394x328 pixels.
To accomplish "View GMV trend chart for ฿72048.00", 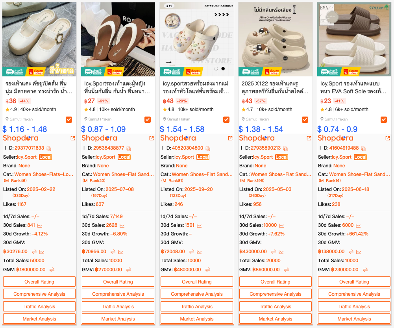I will pyautogui.click(x=199, y=252).
